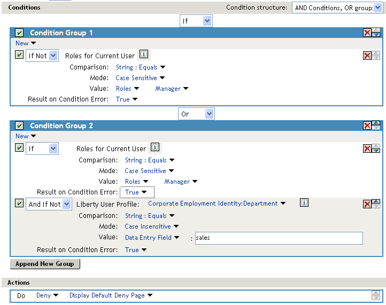Open the New menu in Condition Group 1
Screen dimensions: 386x305
pyautogui.click(x=26, y=43)
